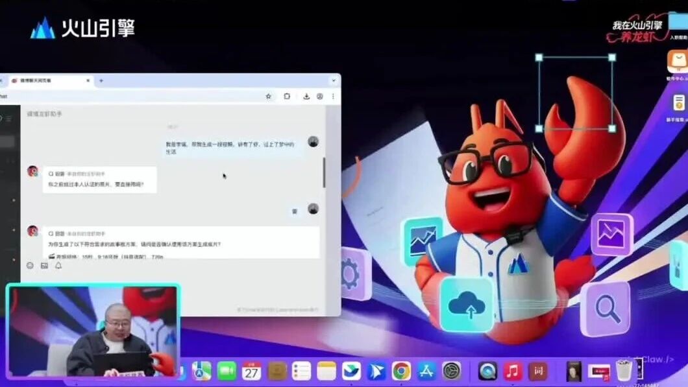The height and width of the screenshot is (387, 688).
Task: Open Reminders from the Dock
Action: click(301, 371)
